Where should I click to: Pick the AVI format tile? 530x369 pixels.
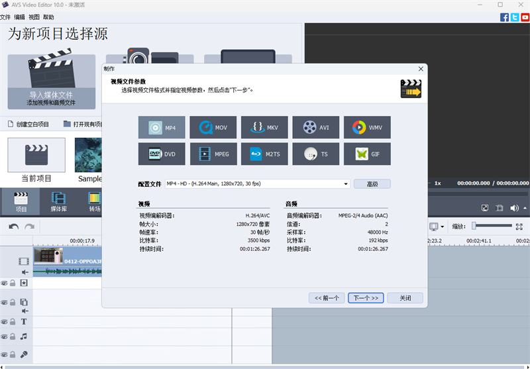tap(316, 127)
